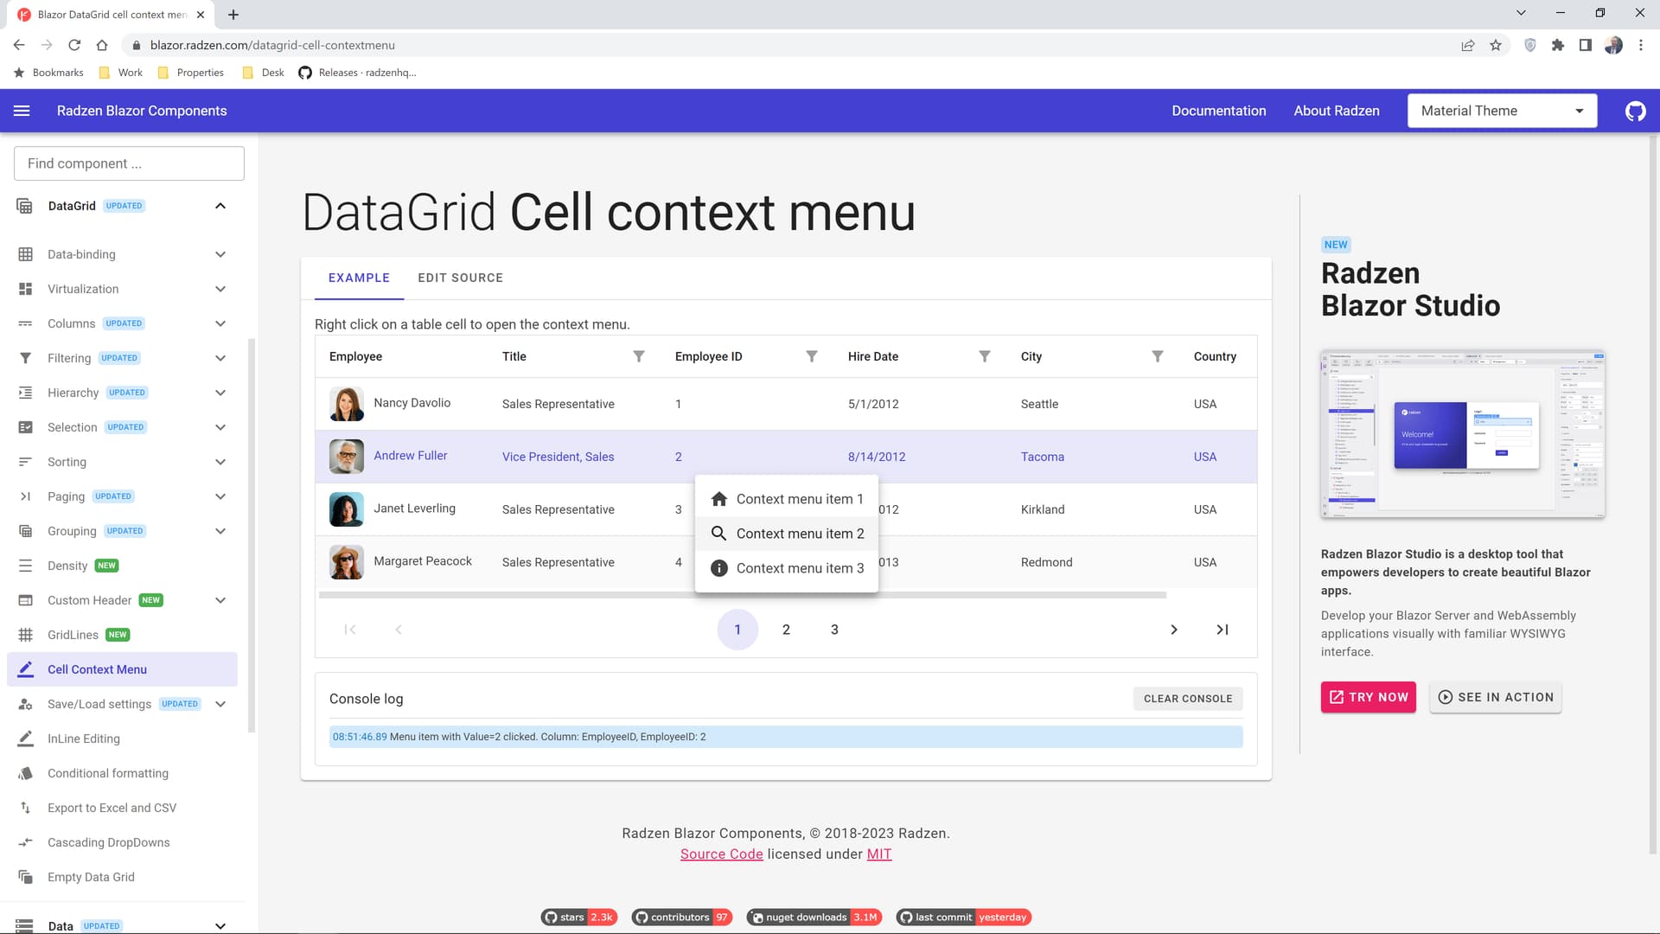
Task: Go to the first page of the grid
Action: coord(350,630)
